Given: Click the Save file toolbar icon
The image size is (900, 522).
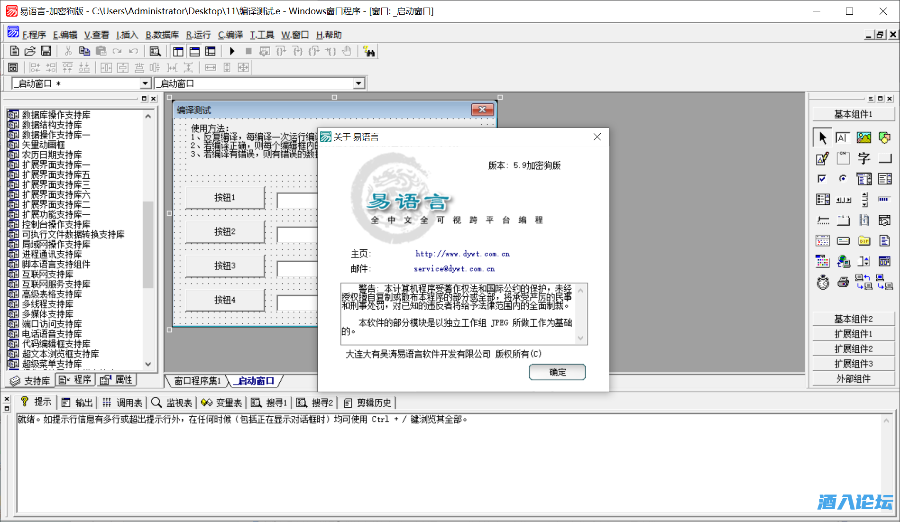Looking at the screenshot, I should pos(46,51).
